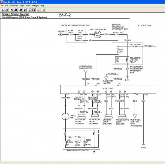Click the GRN/RED wire label

pyautogui.click(x=65, y=98)
